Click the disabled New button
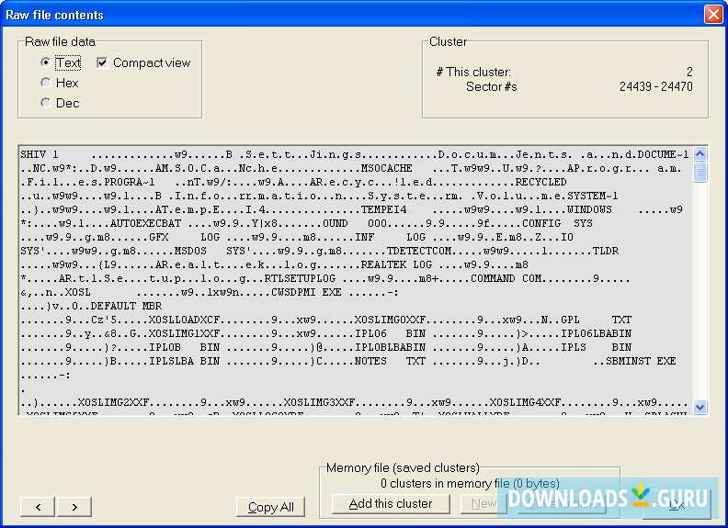Viewport: 728px width, 528px height. tap(483, 503)
